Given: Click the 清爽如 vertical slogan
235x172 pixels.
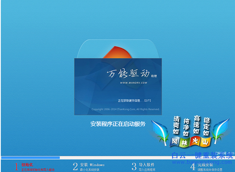Looking at the screenshot, I should coord(176,124).
